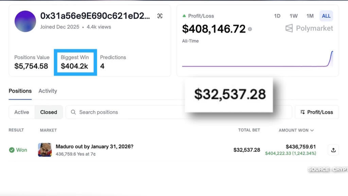348x196 pixels.
Task: Open the Profit/Loss sort dropdown
Action: [317, 112]
